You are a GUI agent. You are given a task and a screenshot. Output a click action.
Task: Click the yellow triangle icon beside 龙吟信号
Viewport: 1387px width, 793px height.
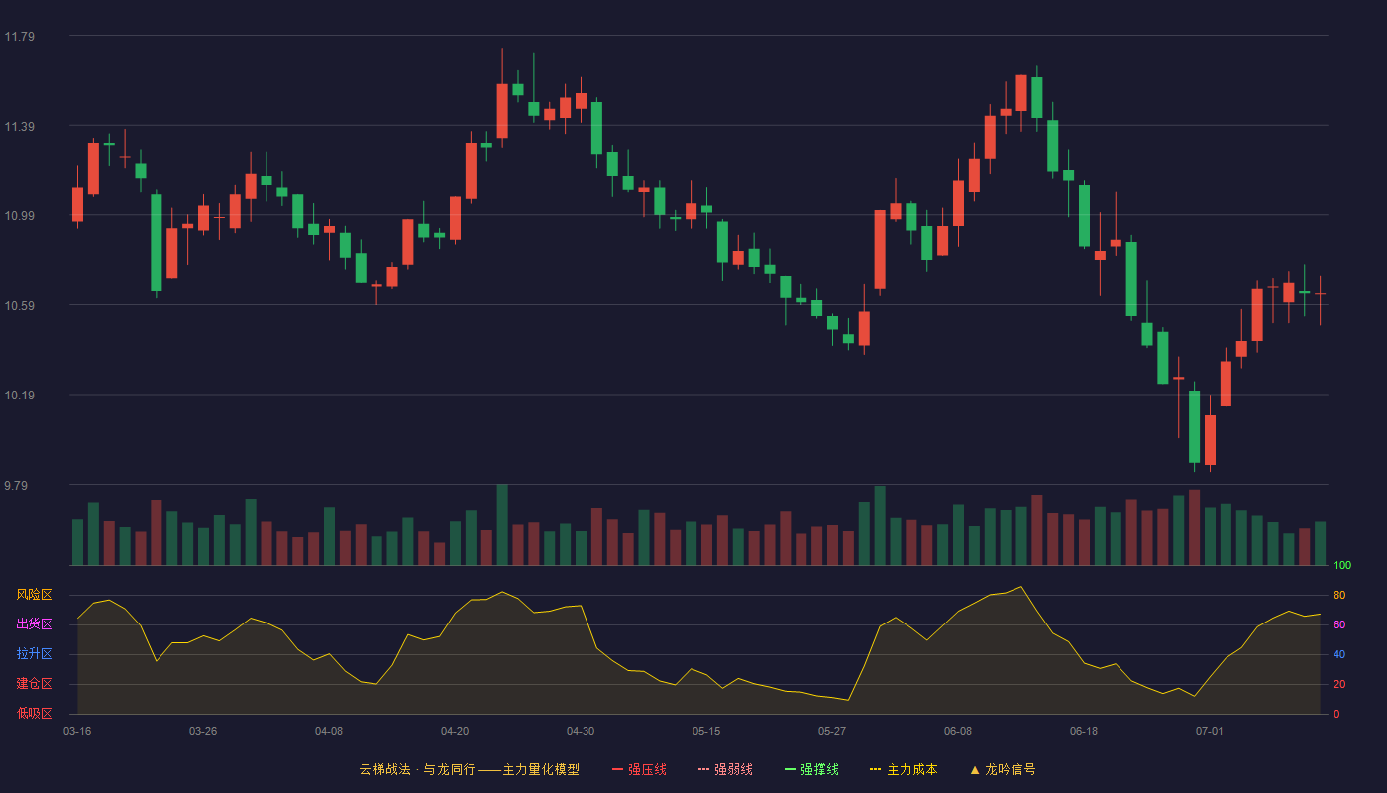point(974,769)
